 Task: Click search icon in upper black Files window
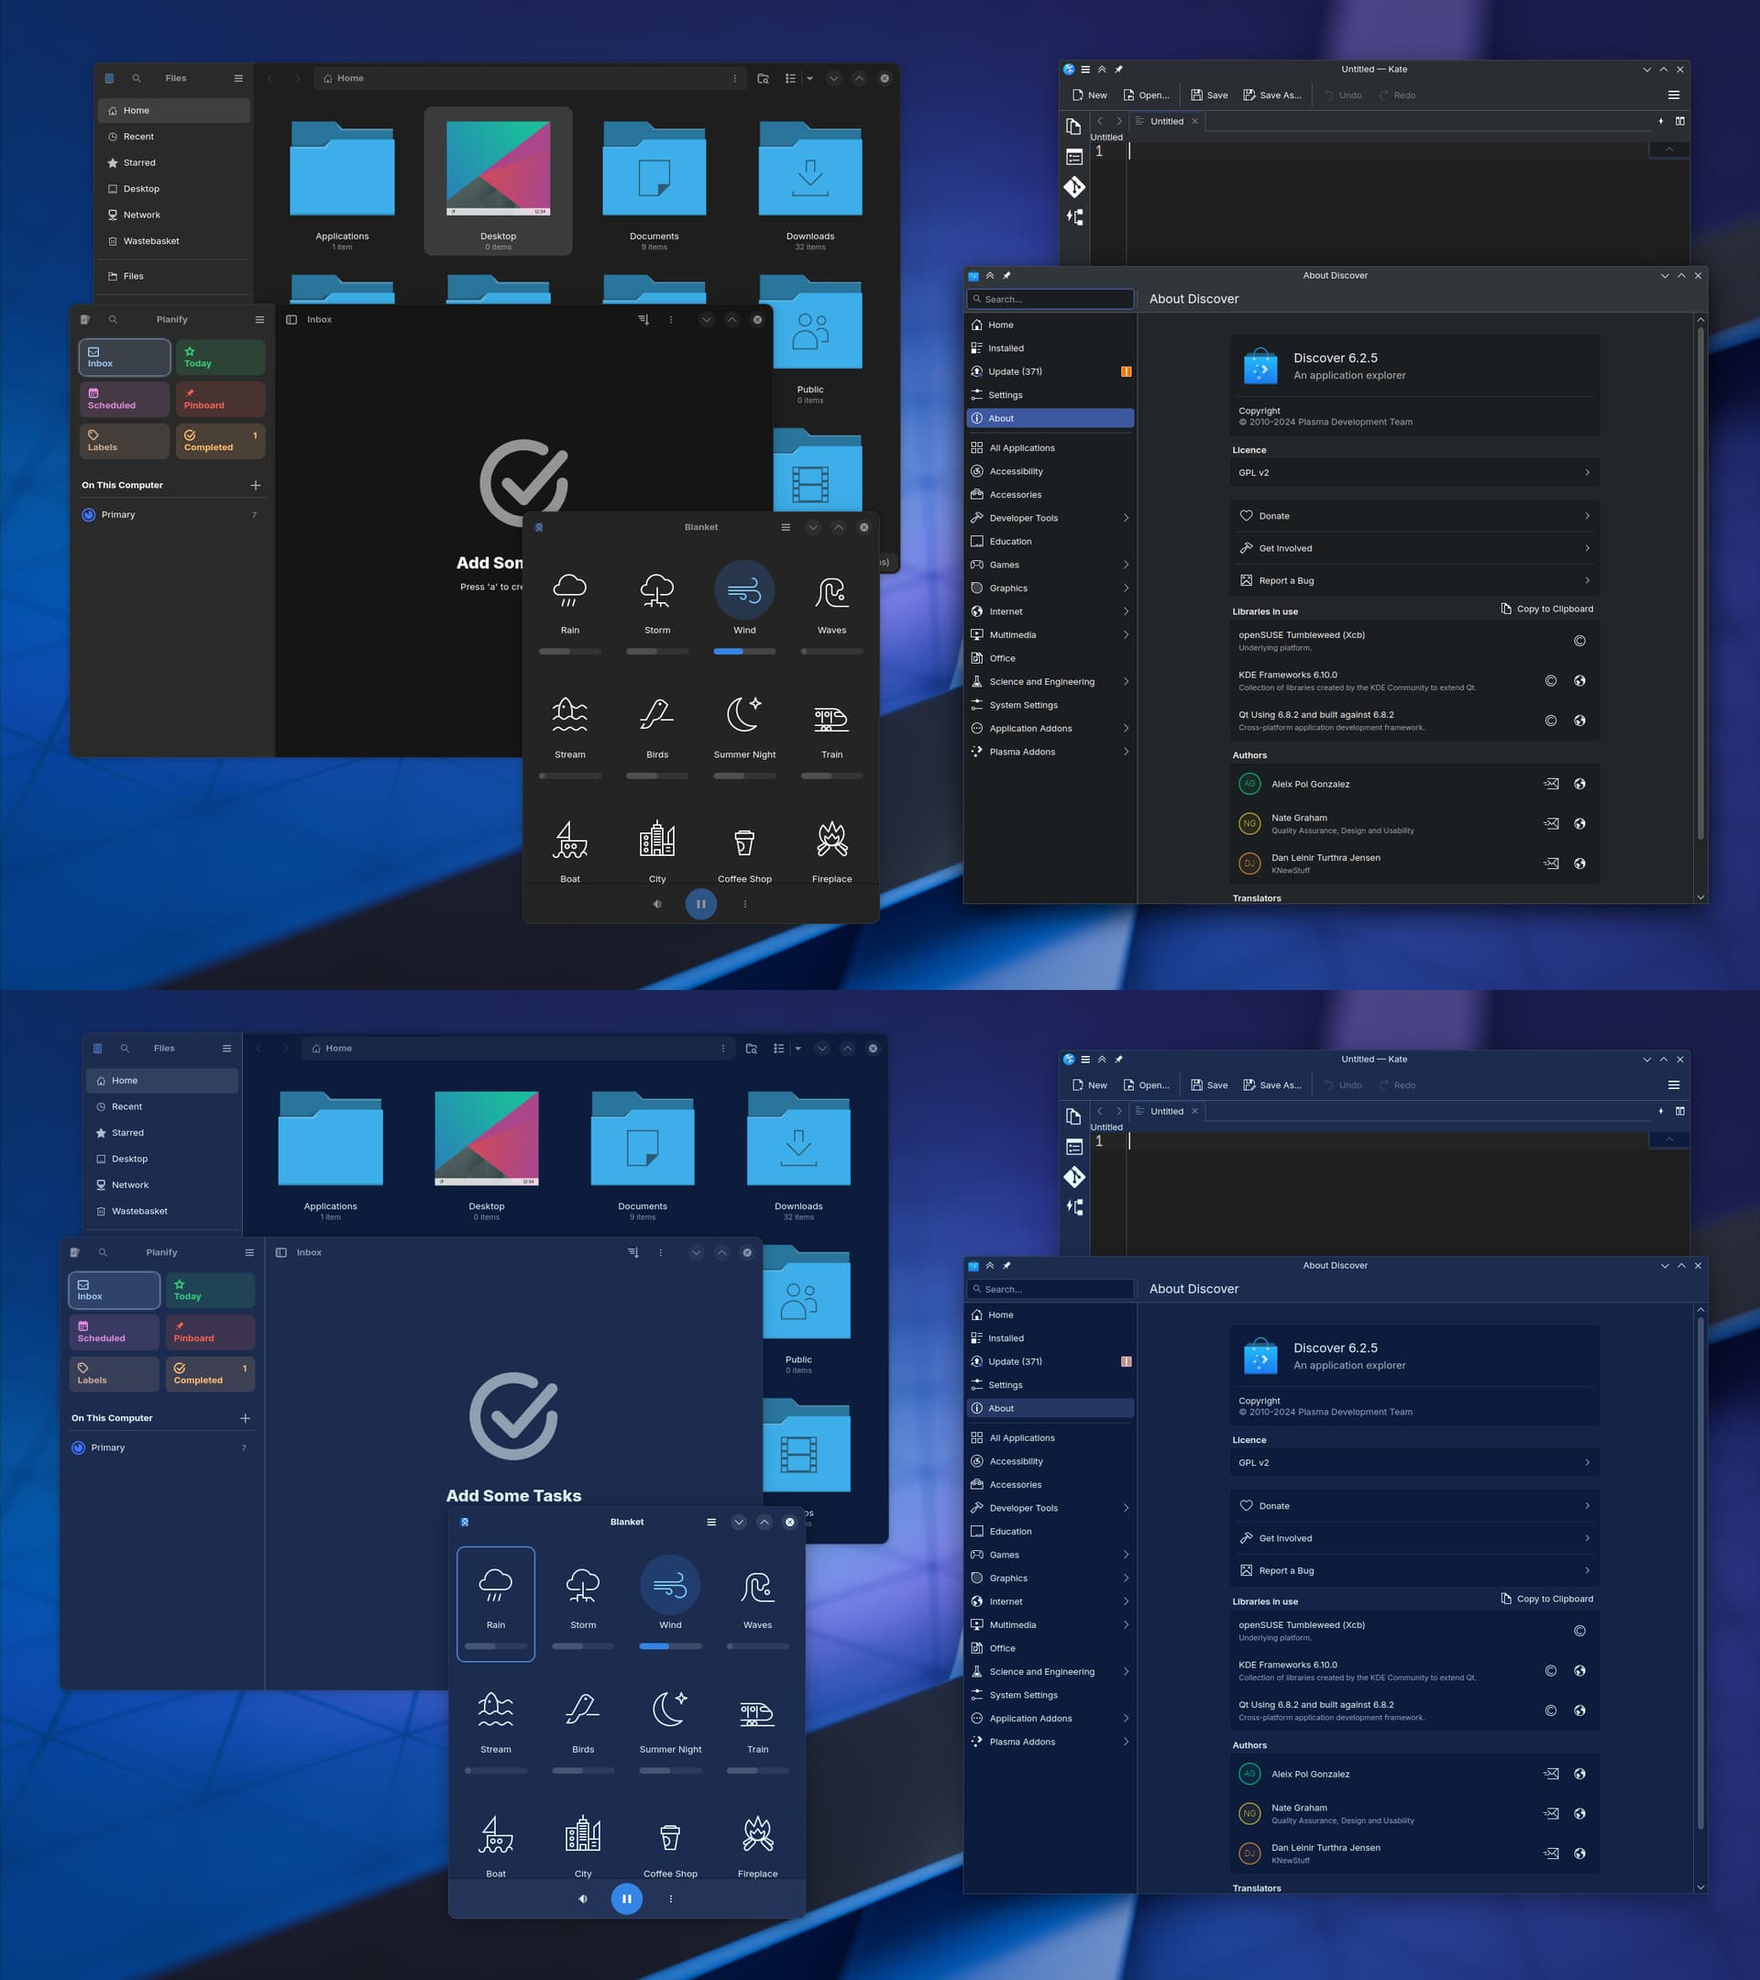137,79
